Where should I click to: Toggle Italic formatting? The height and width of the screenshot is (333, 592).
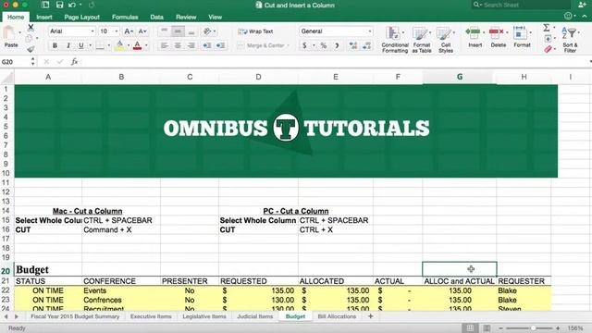coord(68,45)
